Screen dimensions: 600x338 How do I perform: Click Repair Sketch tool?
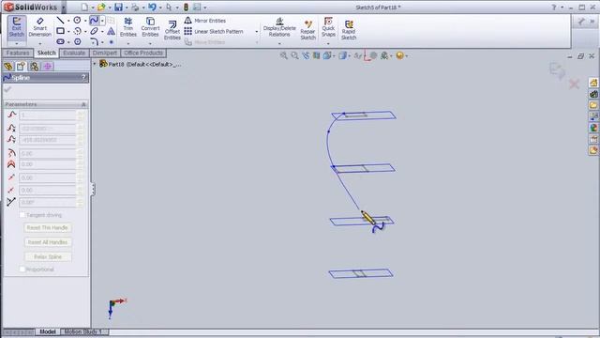point(307,30)
